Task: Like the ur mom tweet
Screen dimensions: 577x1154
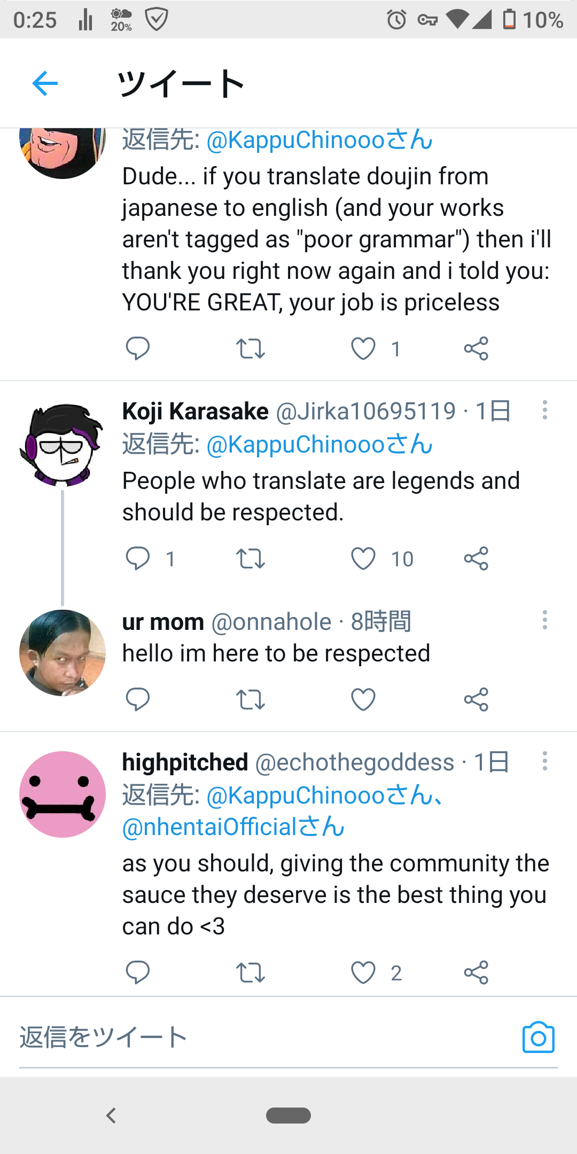Action: (x=363, y=699)
